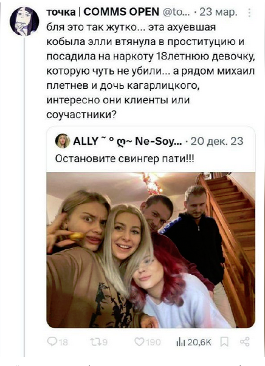Screen dimensions: 265x366
Task: Bookmark this tweet
Action: [x=224, y=342]
